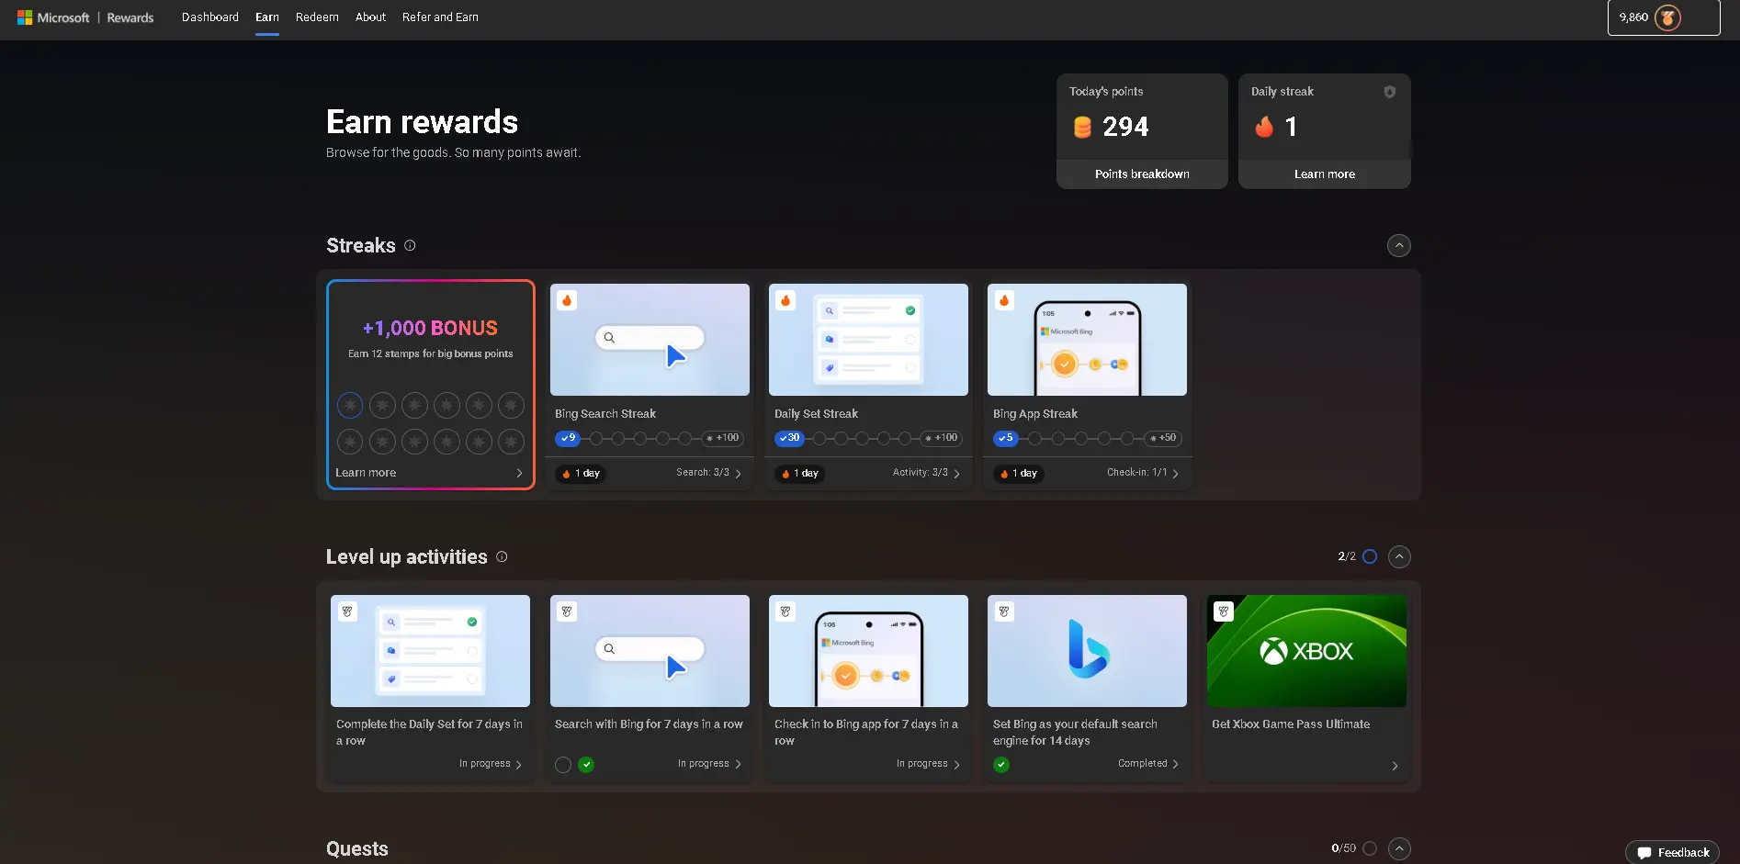Viewport: 1740px width, 864px height.
Task: Click 1 day badge on Bing App Streak
Action: (1018, 474)
